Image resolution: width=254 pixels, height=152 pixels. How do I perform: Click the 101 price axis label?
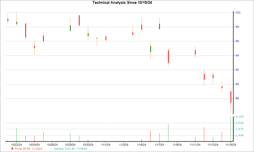pyautogui.click(x=238, y=12)
